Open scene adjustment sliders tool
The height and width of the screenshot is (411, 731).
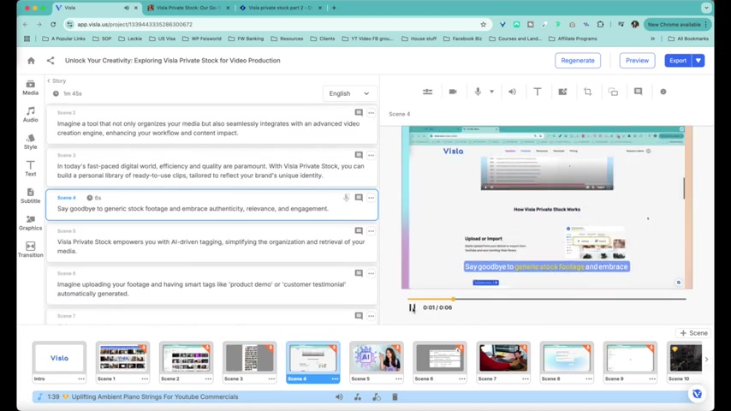(427, 92)
